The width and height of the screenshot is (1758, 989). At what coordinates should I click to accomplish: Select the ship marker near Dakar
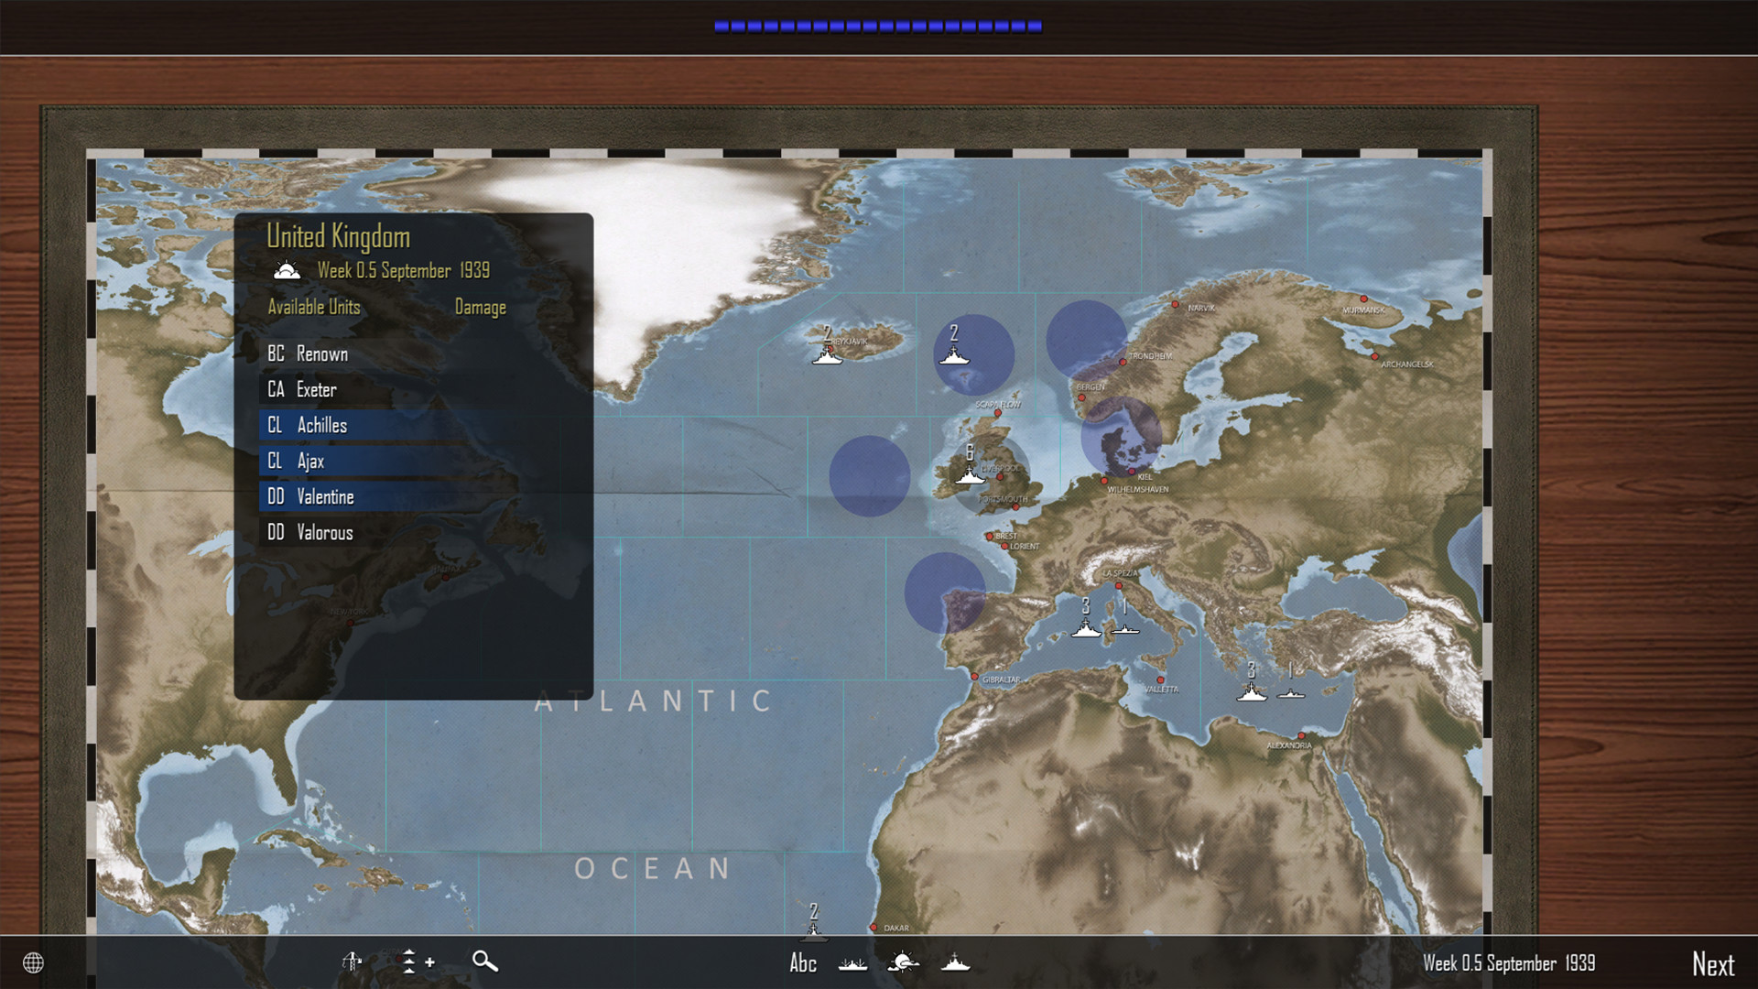[814, 931]
